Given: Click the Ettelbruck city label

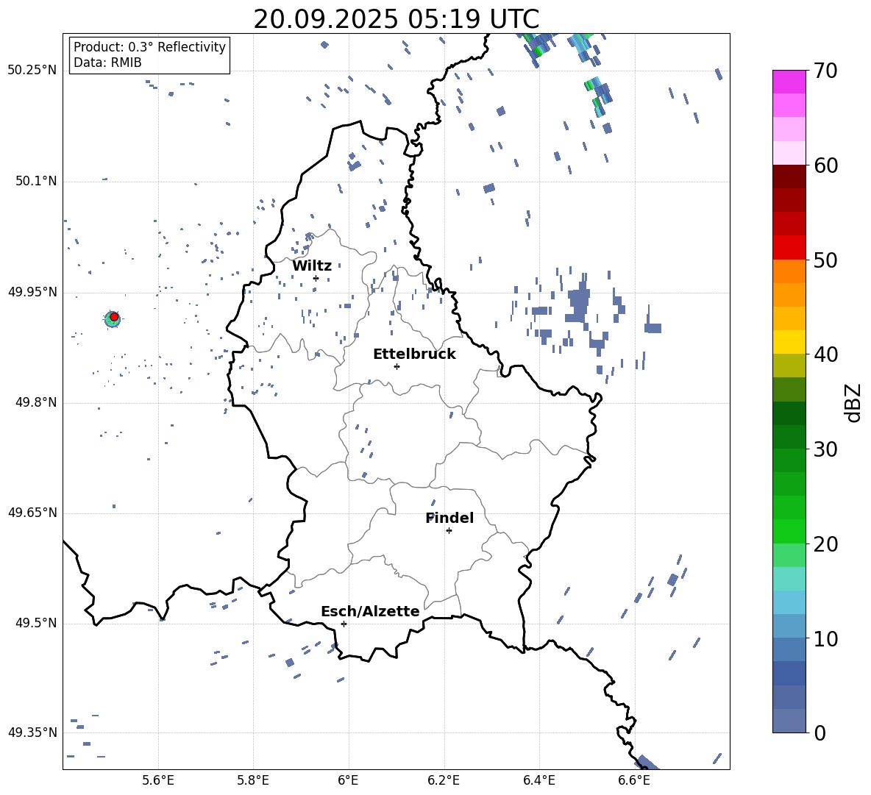Looking at the screenshot, I should click(414, 354).
